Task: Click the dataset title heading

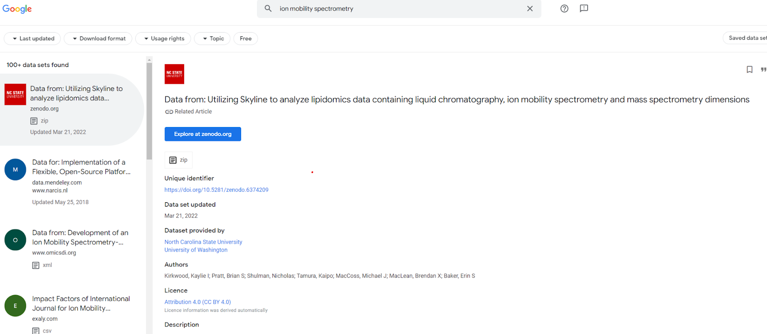Action: tap(457, 100)
